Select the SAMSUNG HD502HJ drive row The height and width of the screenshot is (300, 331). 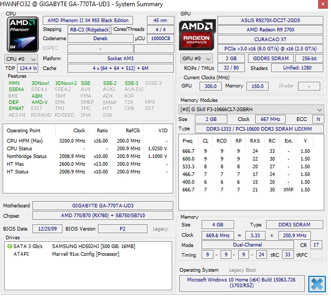[88, 246]
